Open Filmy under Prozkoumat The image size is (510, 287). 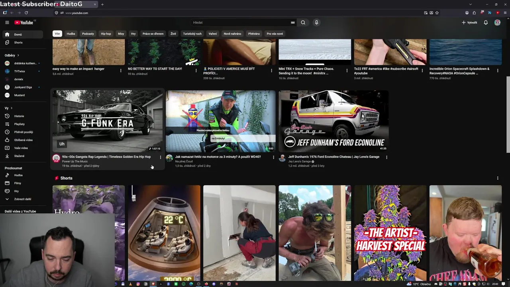tap(23, 183)
